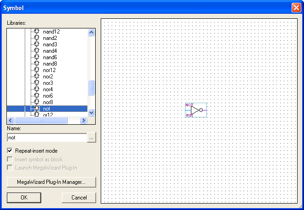Click the vertical scrollbar thumb in Libraries
The height and width of the screenshot is (210, 304).
[x=91, y=88]
